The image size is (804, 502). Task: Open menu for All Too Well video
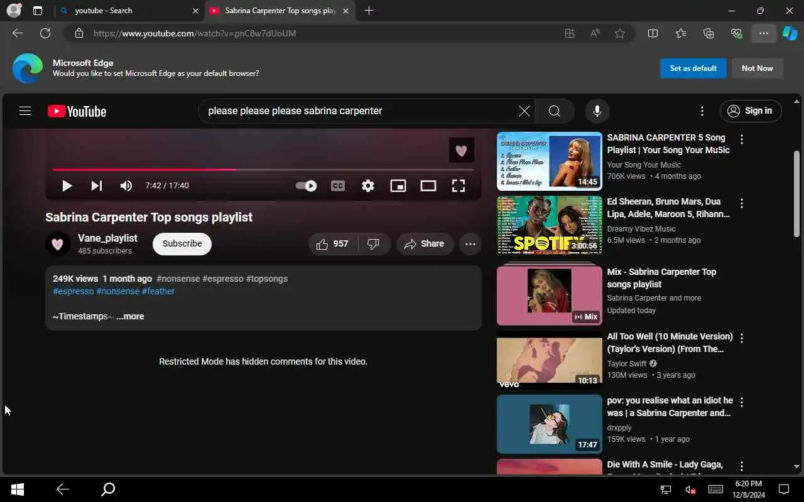tap(742, 338)
